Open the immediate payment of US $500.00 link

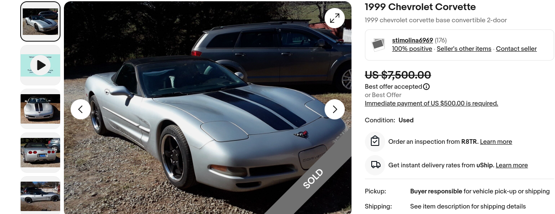[431, 103]
